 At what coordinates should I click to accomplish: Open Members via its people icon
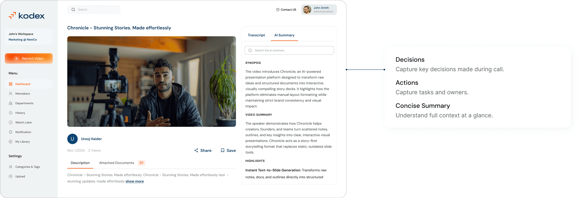pyautogui.click(x=10, y=94)
